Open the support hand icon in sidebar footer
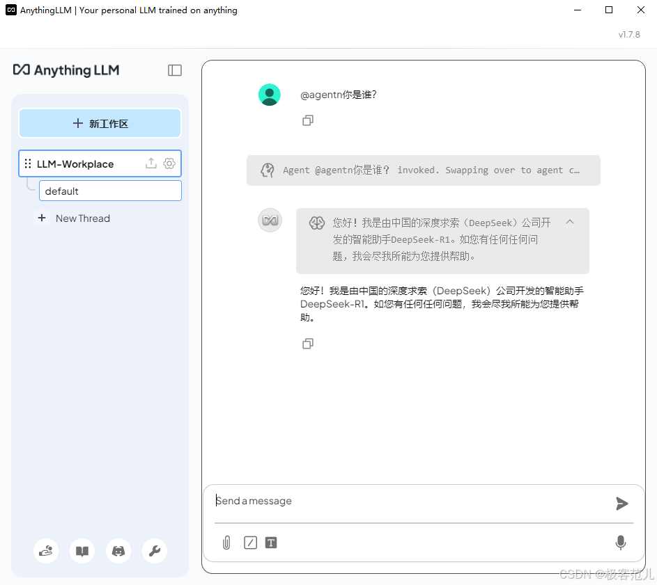This screenshot has width=657, height=585. [x=46, y=551]
